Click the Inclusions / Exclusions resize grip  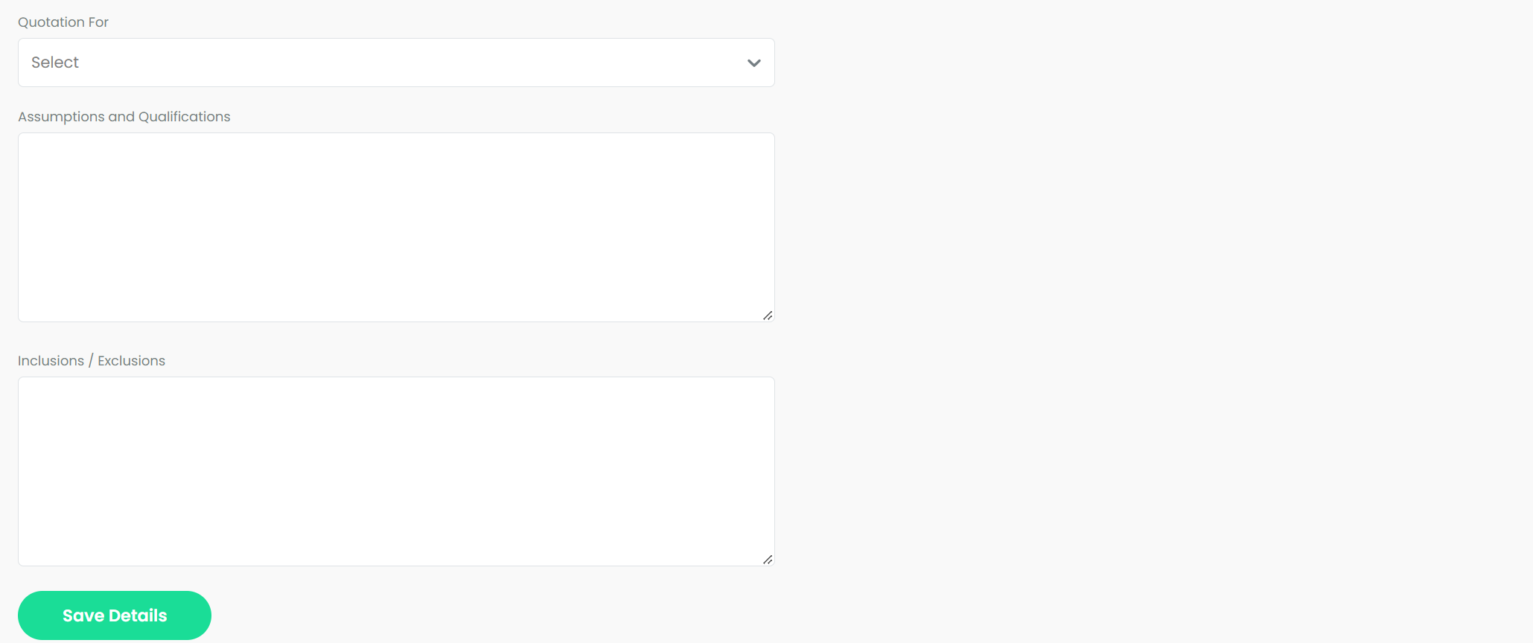[x=768, y=560]
